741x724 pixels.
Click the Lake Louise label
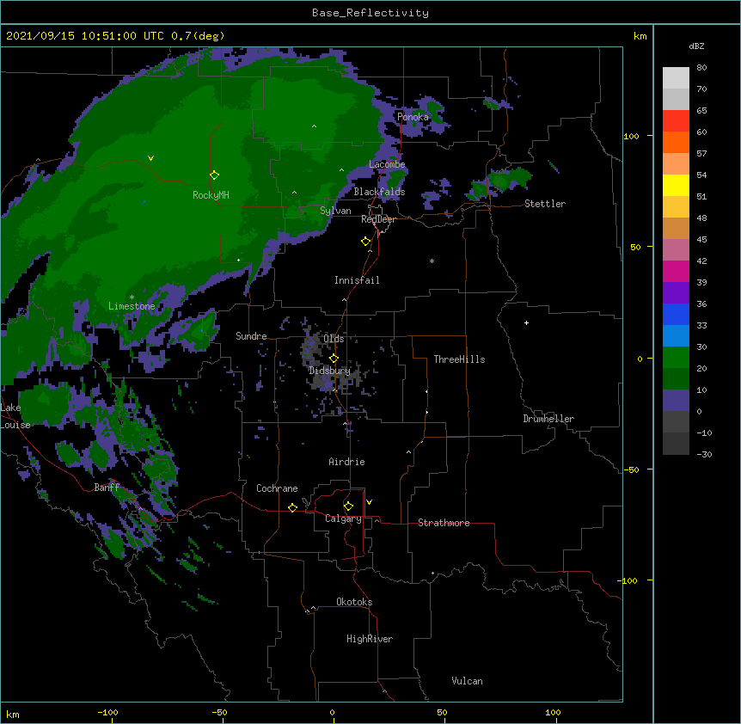pos(15,416)
